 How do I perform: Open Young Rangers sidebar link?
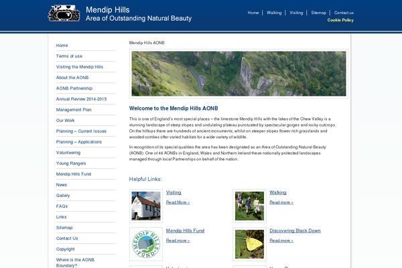click(x=71, y=163)
